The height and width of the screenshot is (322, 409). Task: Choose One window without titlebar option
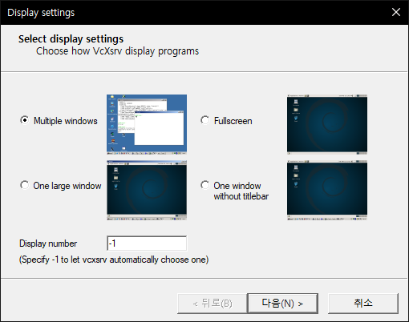tap(205, 185)
